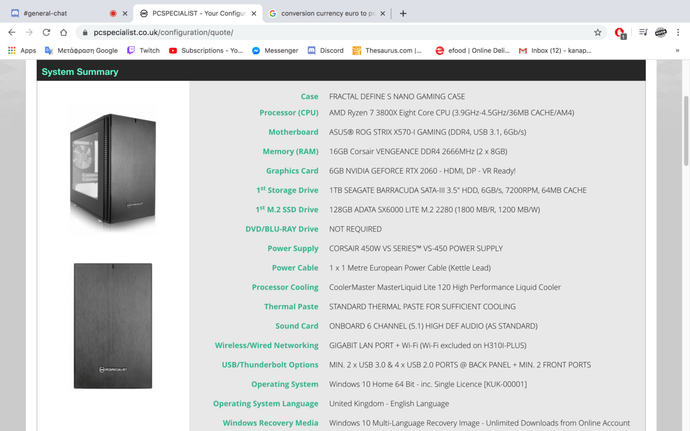
Task: Click the browser forward arrow
Action: click(29, 32)
